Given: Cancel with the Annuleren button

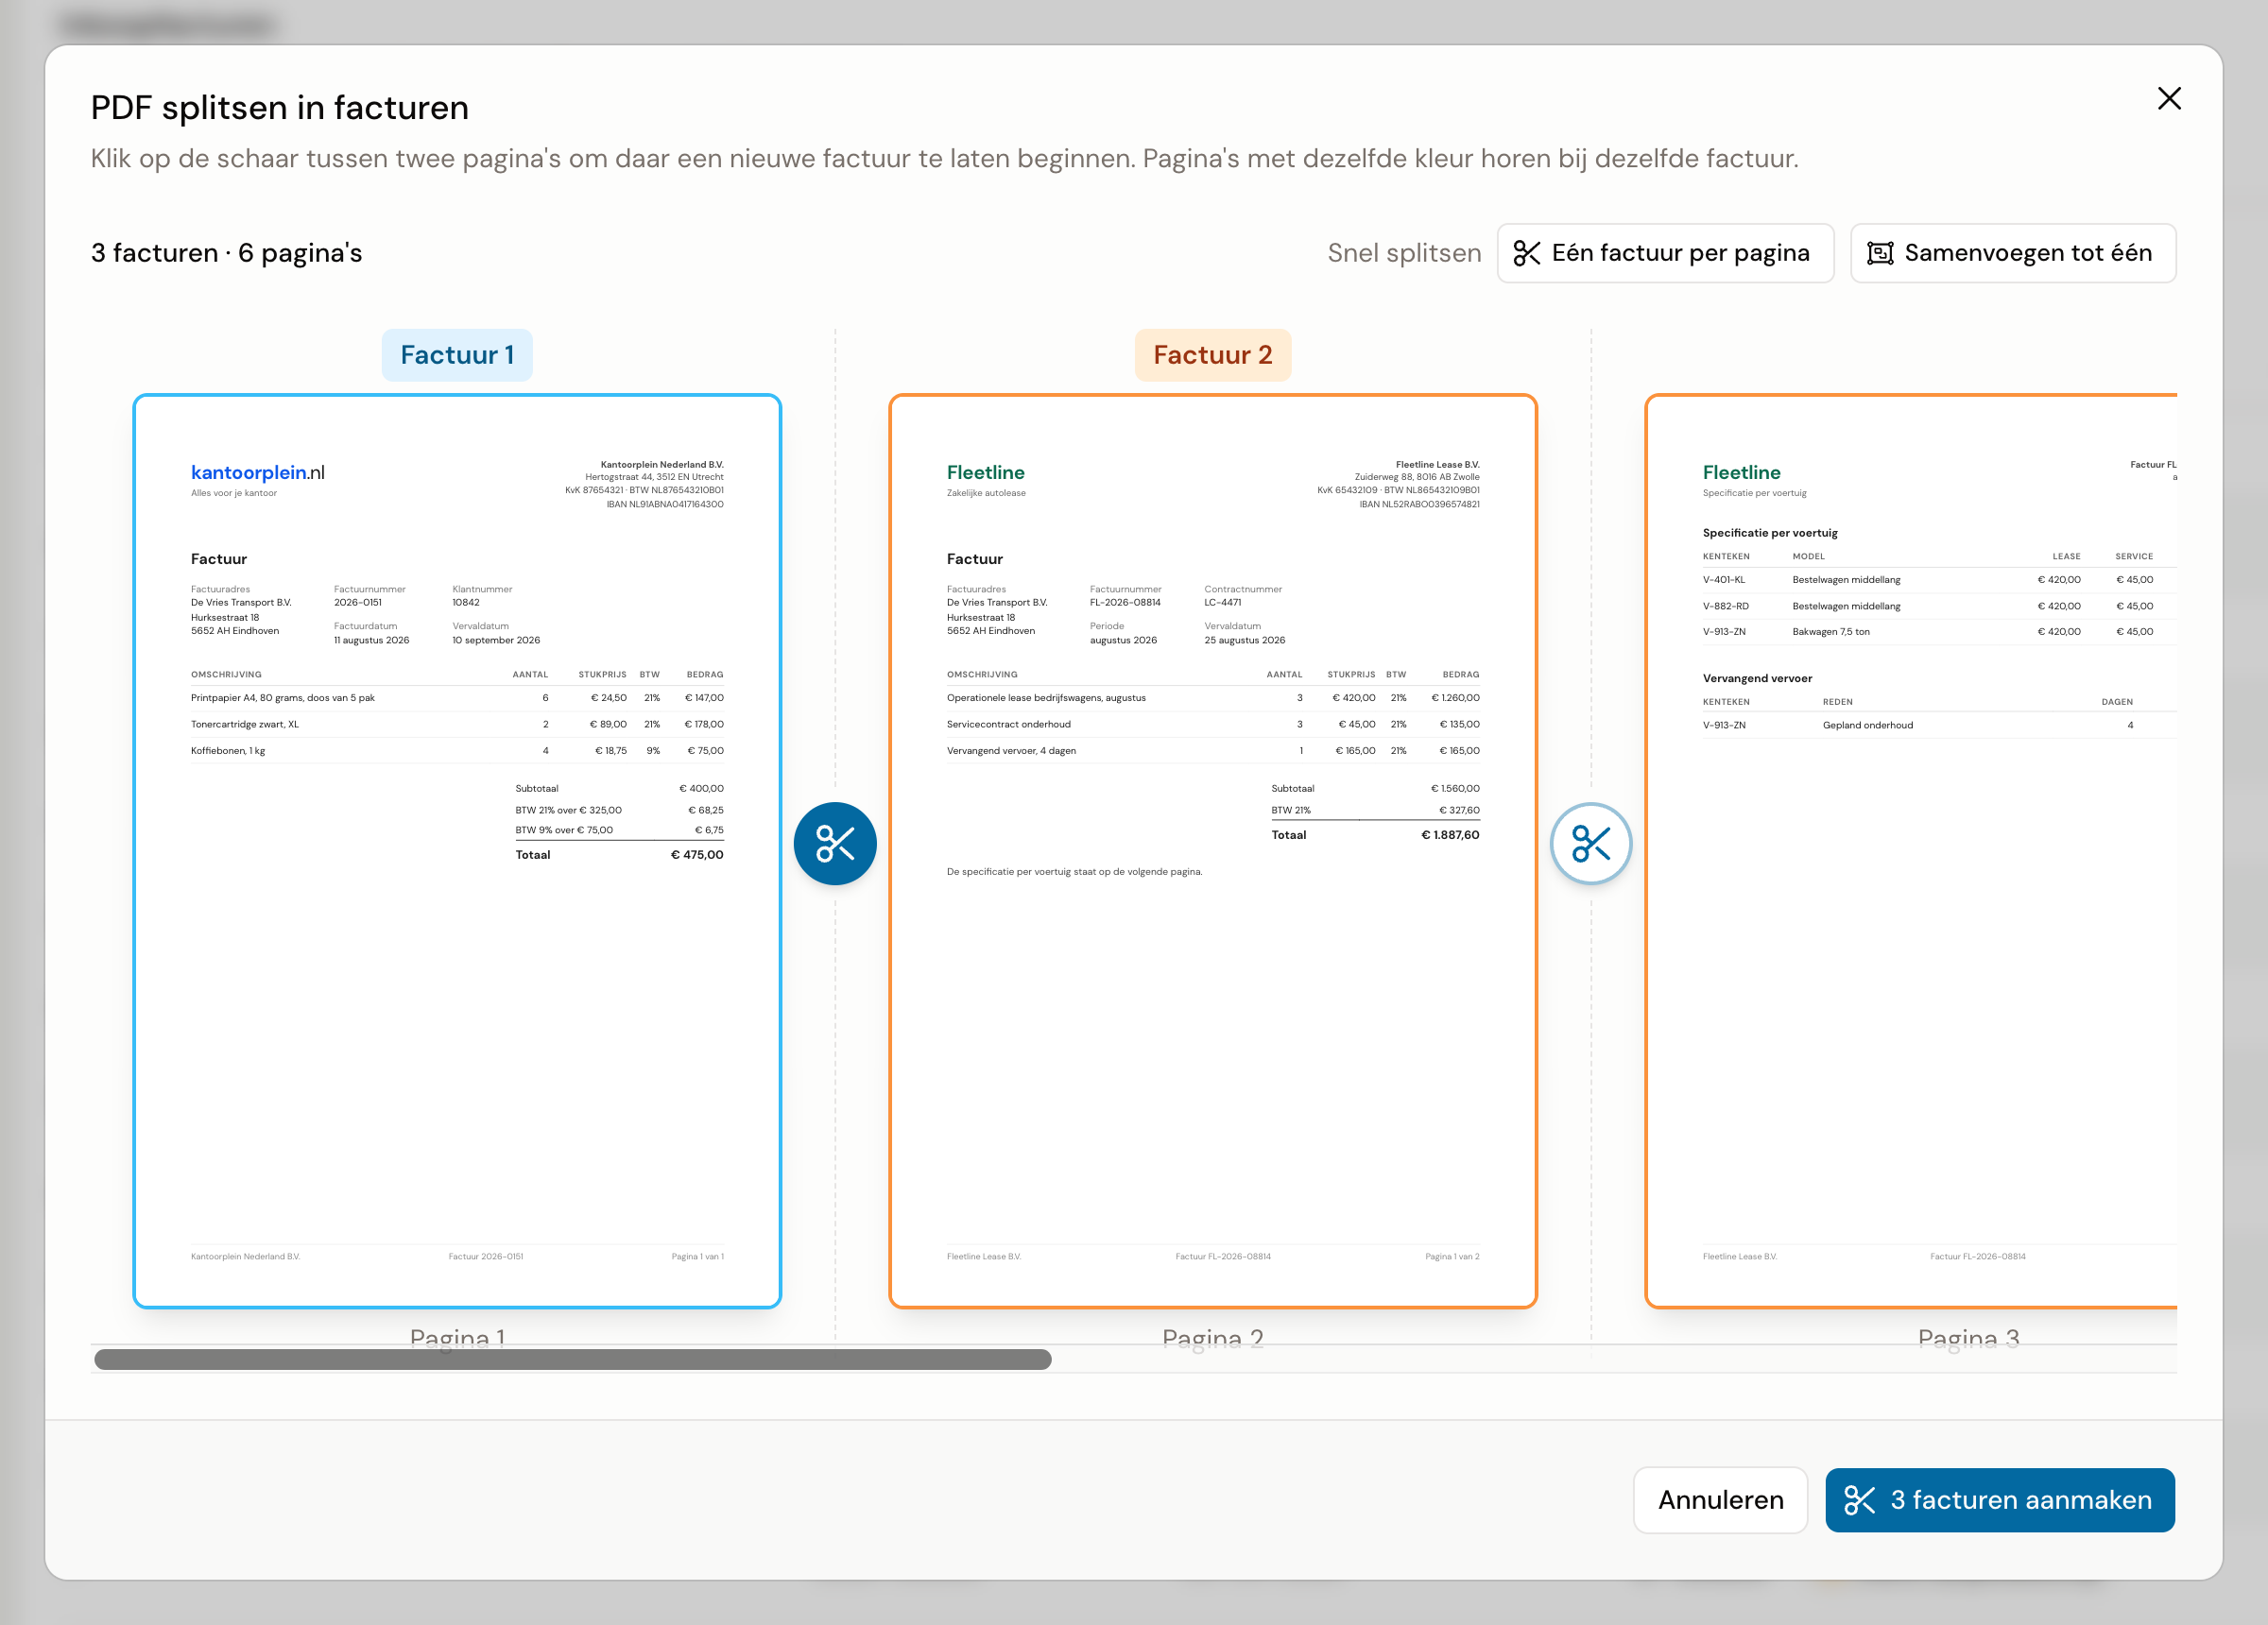Looking at the screenshot, I should point(1720,1499).
